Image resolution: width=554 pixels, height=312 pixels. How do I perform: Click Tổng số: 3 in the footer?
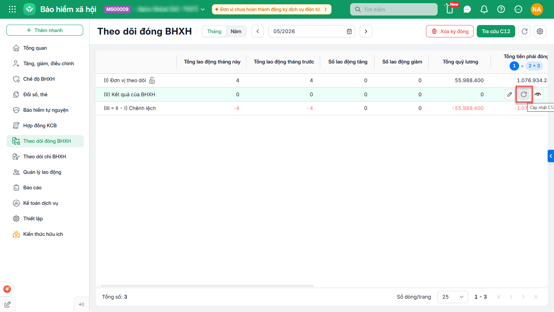115,297
